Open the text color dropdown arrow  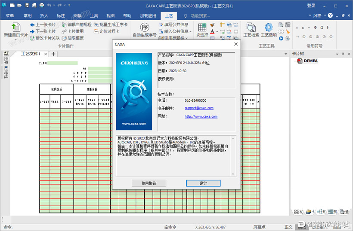point(217,31)
